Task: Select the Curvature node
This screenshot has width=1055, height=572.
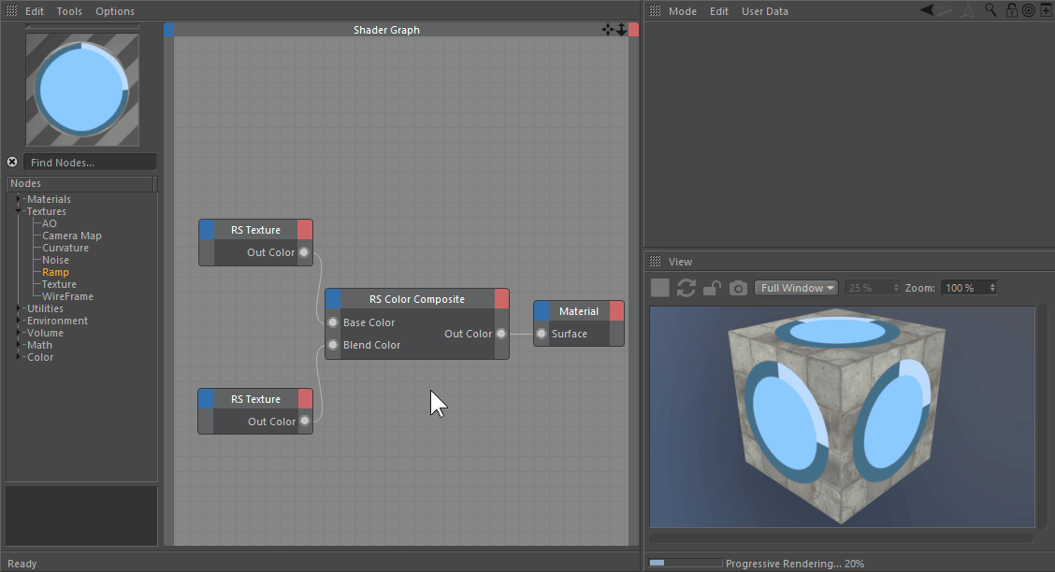Action: click(x=65, y=248)
